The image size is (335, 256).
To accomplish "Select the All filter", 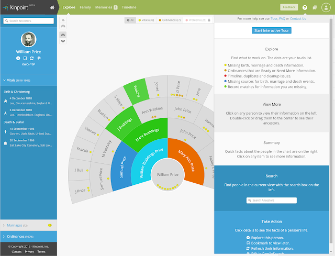I will (130, 20).
